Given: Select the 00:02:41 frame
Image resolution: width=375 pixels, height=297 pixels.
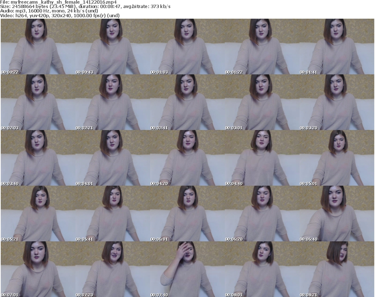Looking at the screenshot, I should point(187,102).
